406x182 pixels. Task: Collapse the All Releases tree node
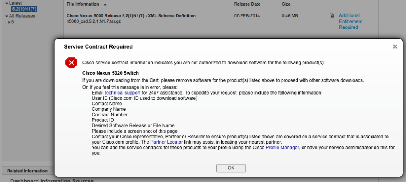pos(6,16)
